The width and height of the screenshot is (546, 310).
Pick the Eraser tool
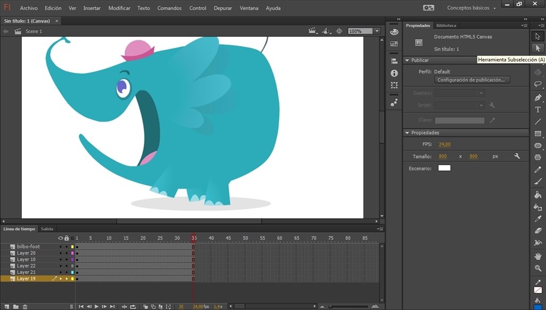(x=537, y=230)
